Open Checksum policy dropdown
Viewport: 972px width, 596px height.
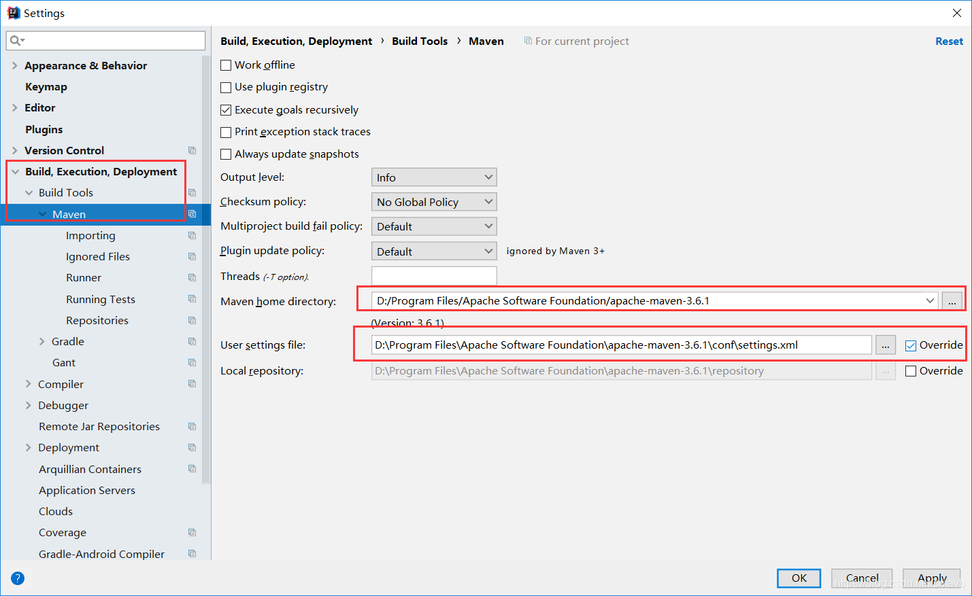pyautogui.click(x=434, y=202)
